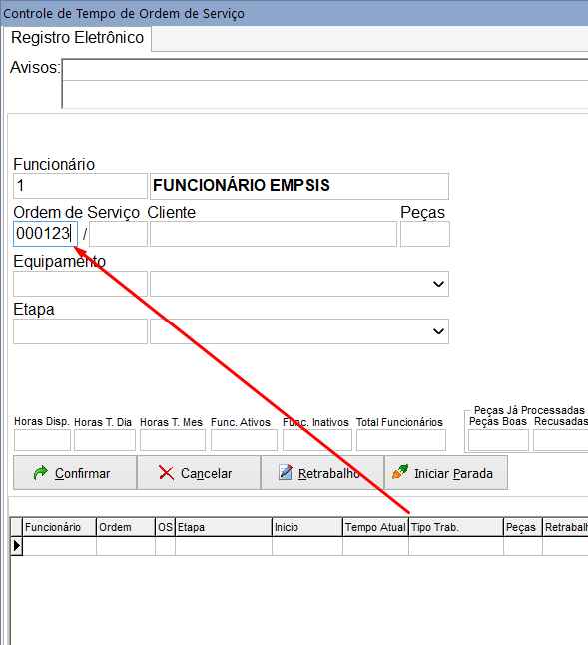Click the Iniciar Parada button

tap(446, 473)
